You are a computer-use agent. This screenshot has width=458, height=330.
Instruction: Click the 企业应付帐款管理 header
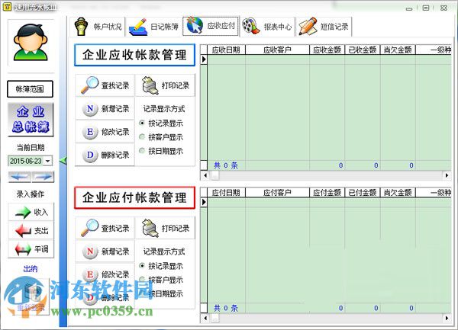coord(134,197)
